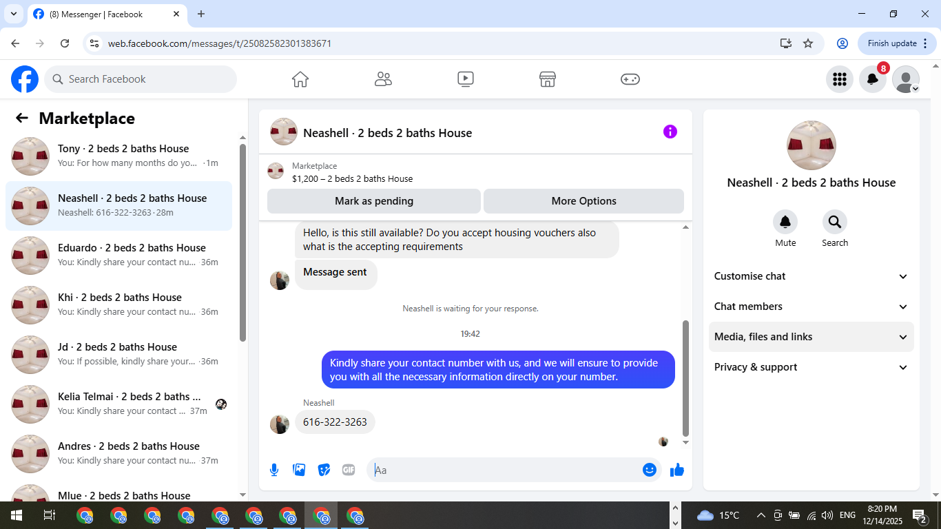
Task: Click conversation header Neashell title
Action: 388,133
